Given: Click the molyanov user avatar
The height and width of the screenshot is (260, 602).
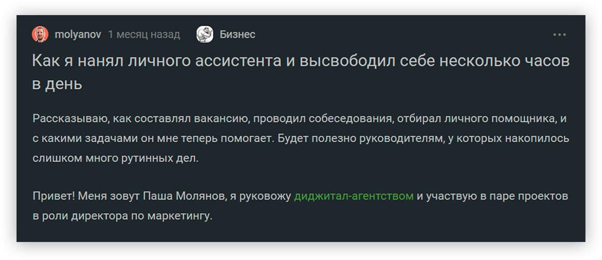Looking at the screenshot, I should pyautogui.click(x=40, y=35).
